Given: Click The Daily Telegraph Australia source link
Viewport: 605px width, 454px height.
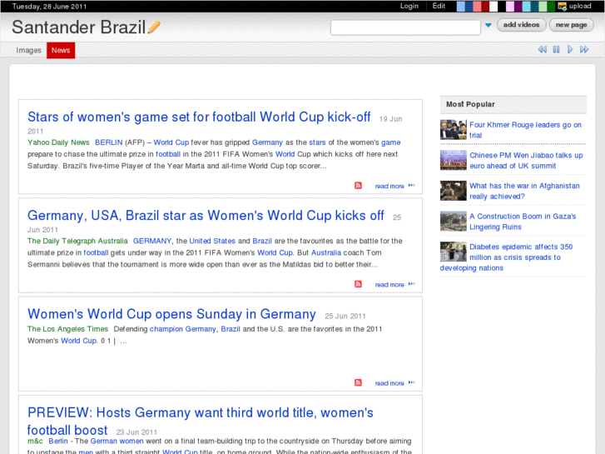Looking at the screenshot, I should tap(77, 241).
